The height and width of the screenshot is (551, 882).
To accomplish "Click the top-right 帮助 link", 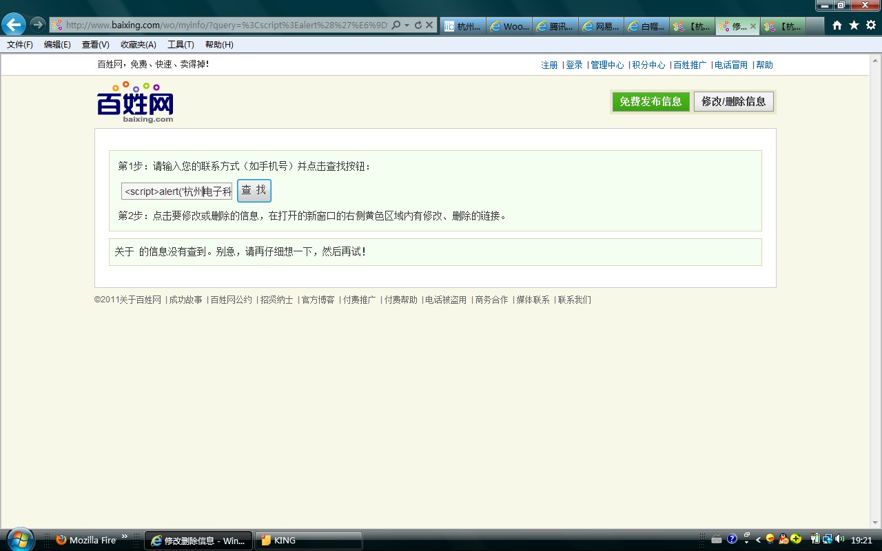I will point(764,65).
